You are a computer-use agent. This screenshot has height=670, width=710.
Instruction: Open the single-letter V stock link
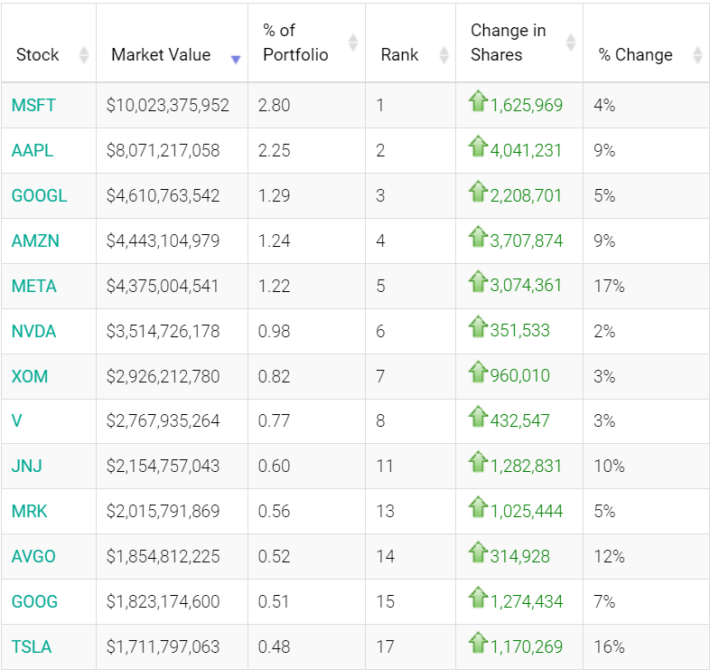tap(17, 420)
